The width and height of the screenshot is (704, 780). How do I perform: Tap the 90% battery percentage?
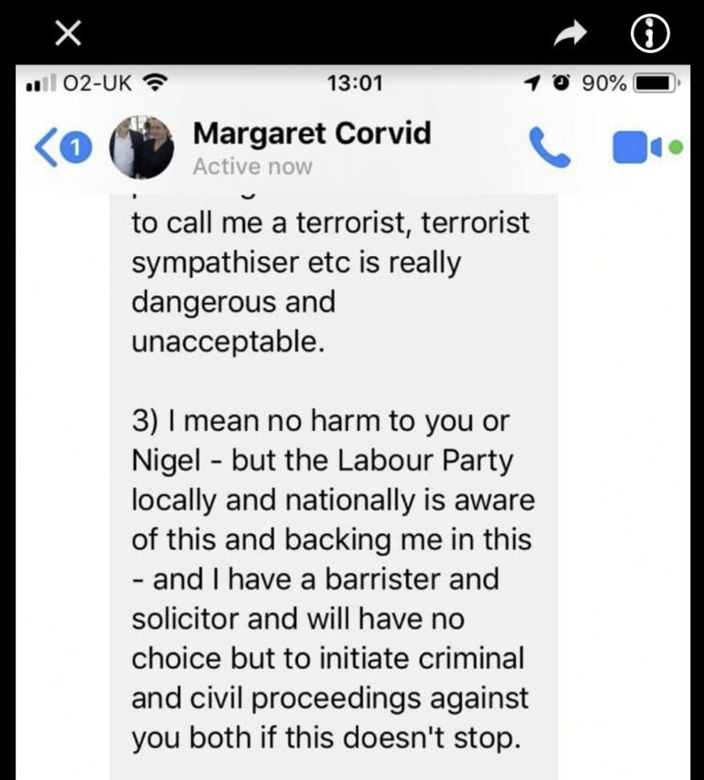[x=603, y=83]
